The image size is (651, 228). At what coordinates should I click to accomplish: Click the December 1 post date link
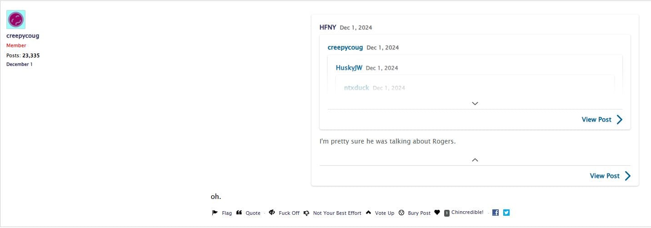pos(20,64)
